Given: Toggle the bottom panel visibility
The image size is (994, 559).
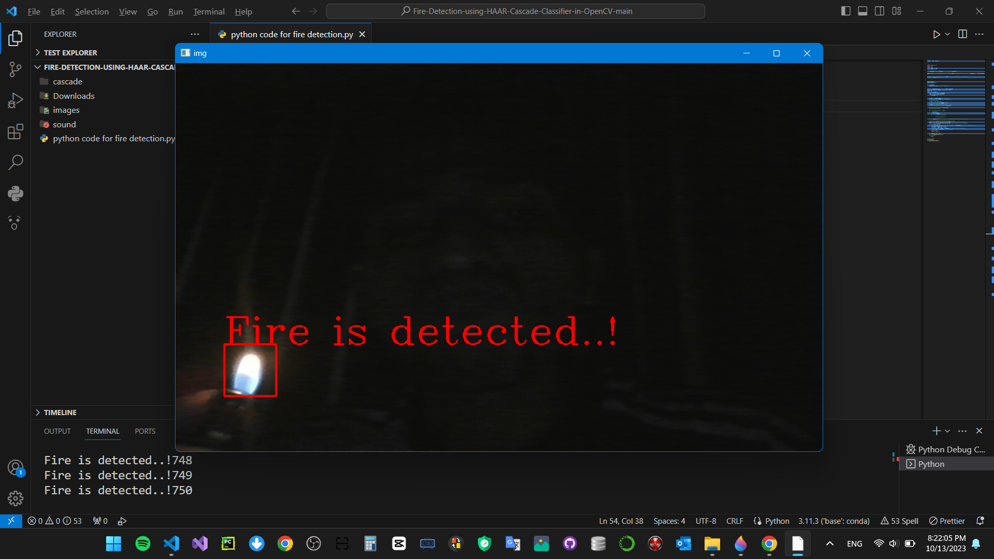Looking at the screenshot, I should [x=862, y=10].
